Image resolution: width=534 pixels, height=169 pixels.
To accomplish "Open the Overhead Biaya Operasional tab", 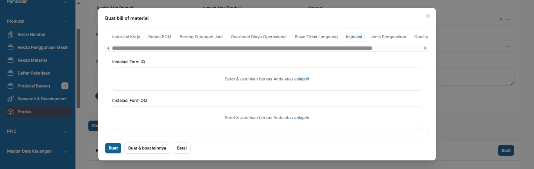I will click(x=258, y=37).
